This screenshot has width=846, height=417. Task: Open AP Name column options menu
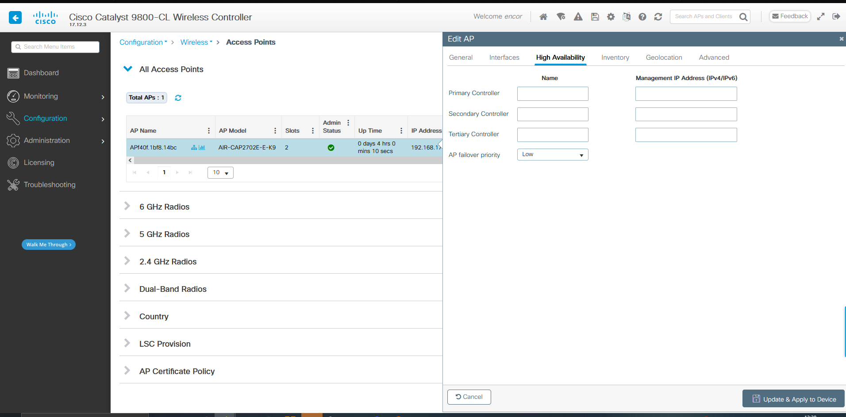coord(209,131)
